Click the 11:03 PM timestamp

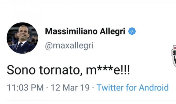[25, 87]
